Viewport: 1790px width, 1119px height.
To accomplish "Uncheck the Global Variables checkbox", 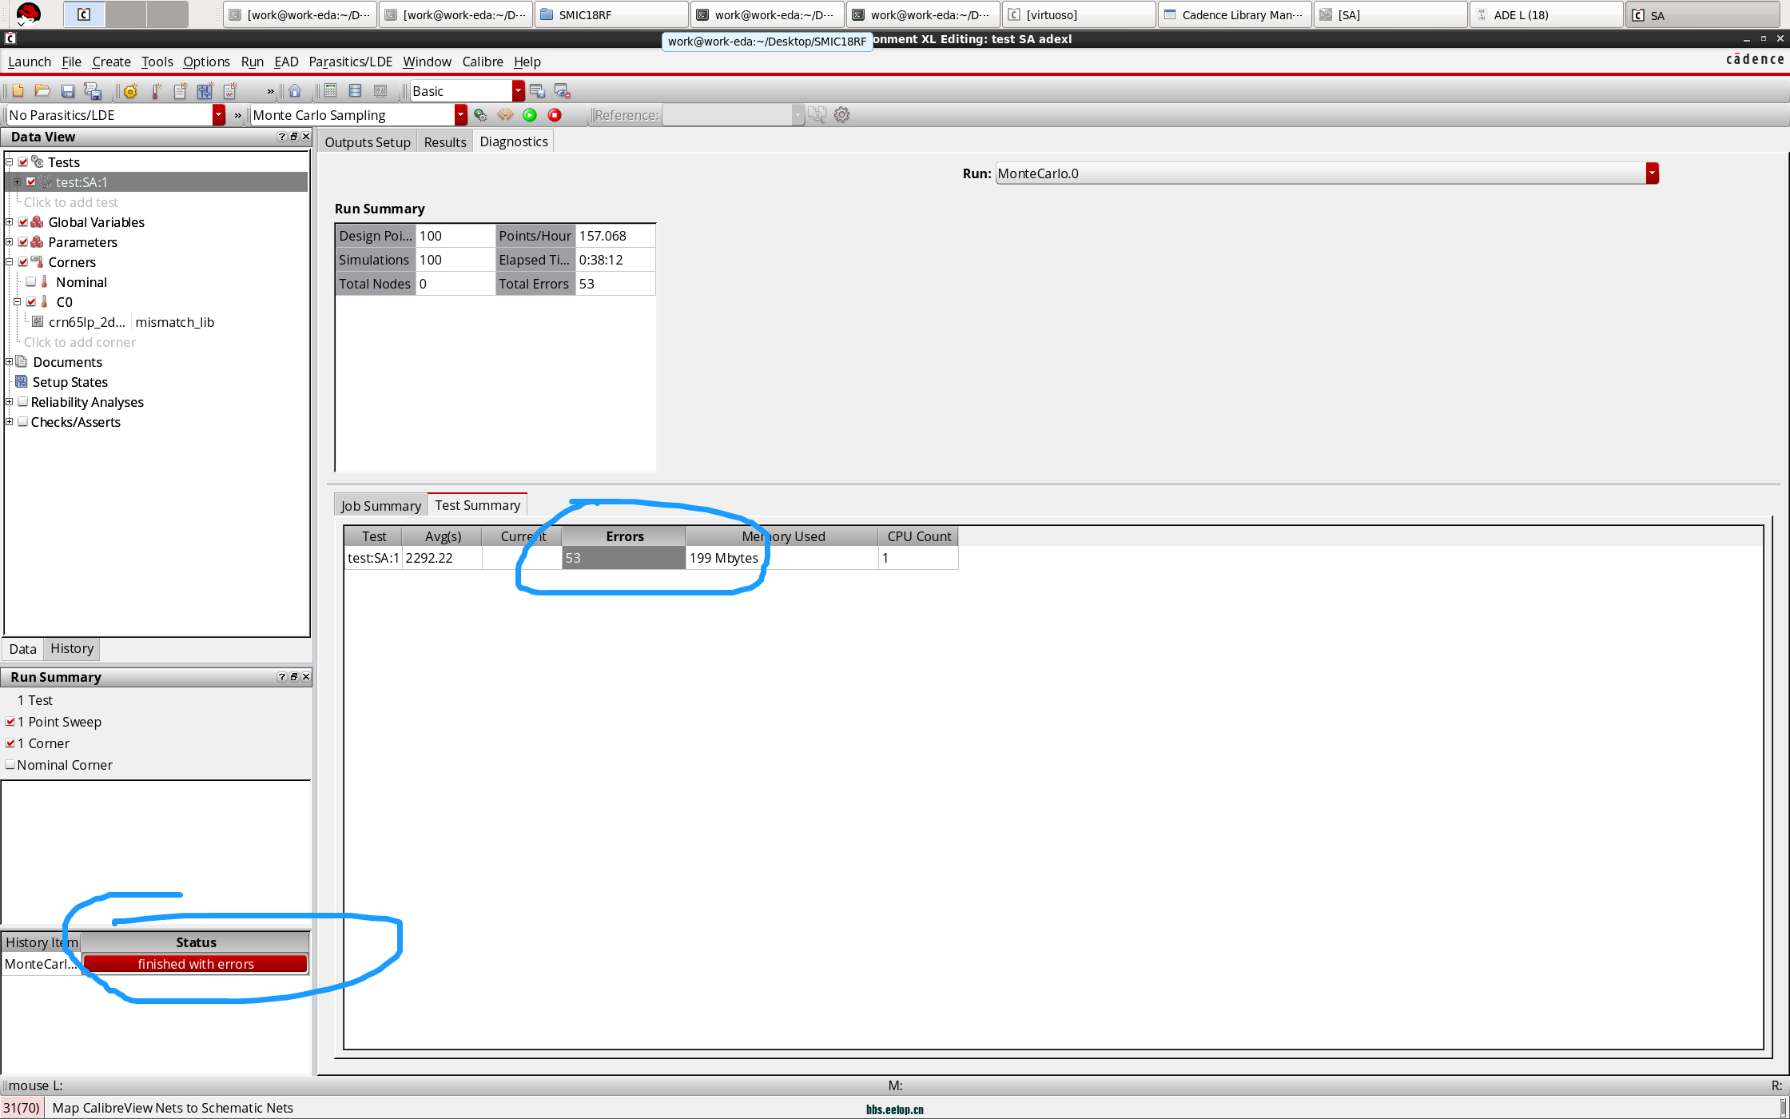I will 23,222.
